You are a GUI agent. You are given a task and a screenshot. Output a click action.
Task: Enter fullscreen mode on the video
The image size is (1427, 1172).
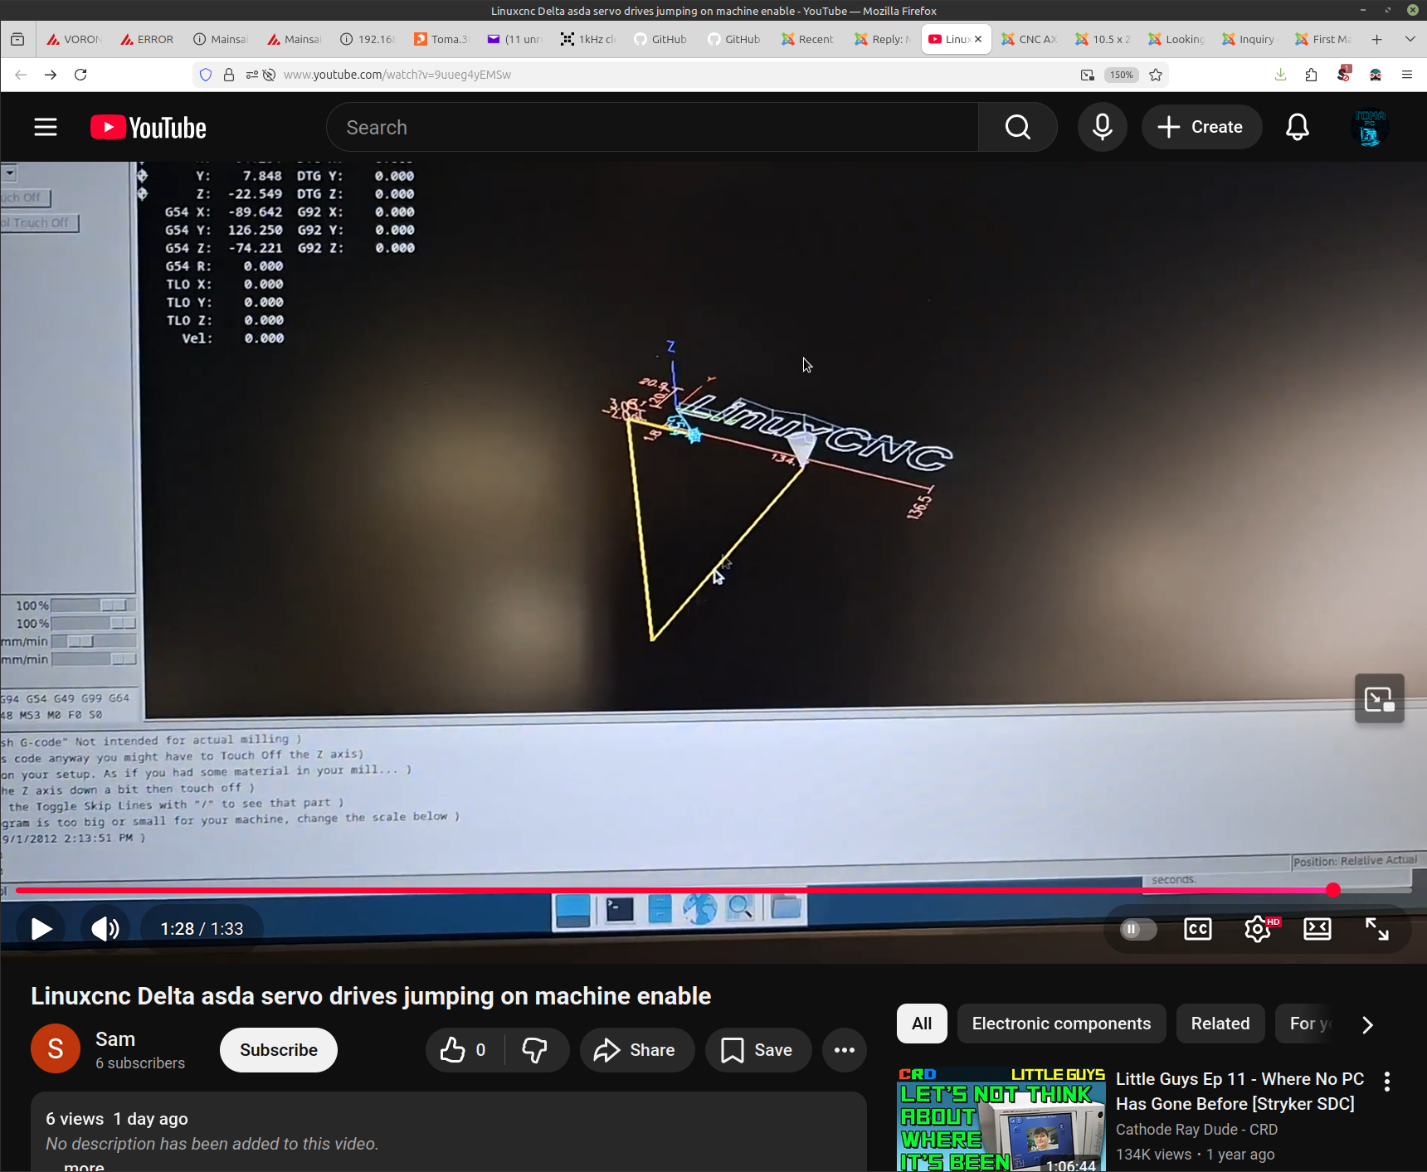(x=1376, y=929)
